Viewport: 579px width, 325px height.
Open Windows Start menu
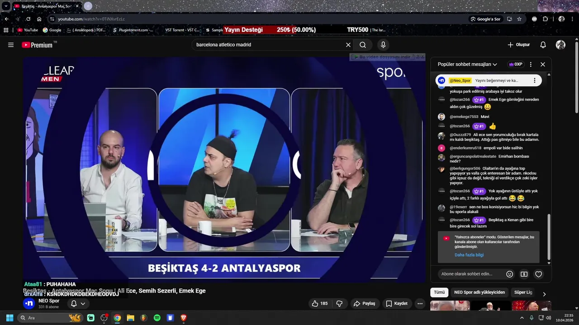tap(9, 318)
